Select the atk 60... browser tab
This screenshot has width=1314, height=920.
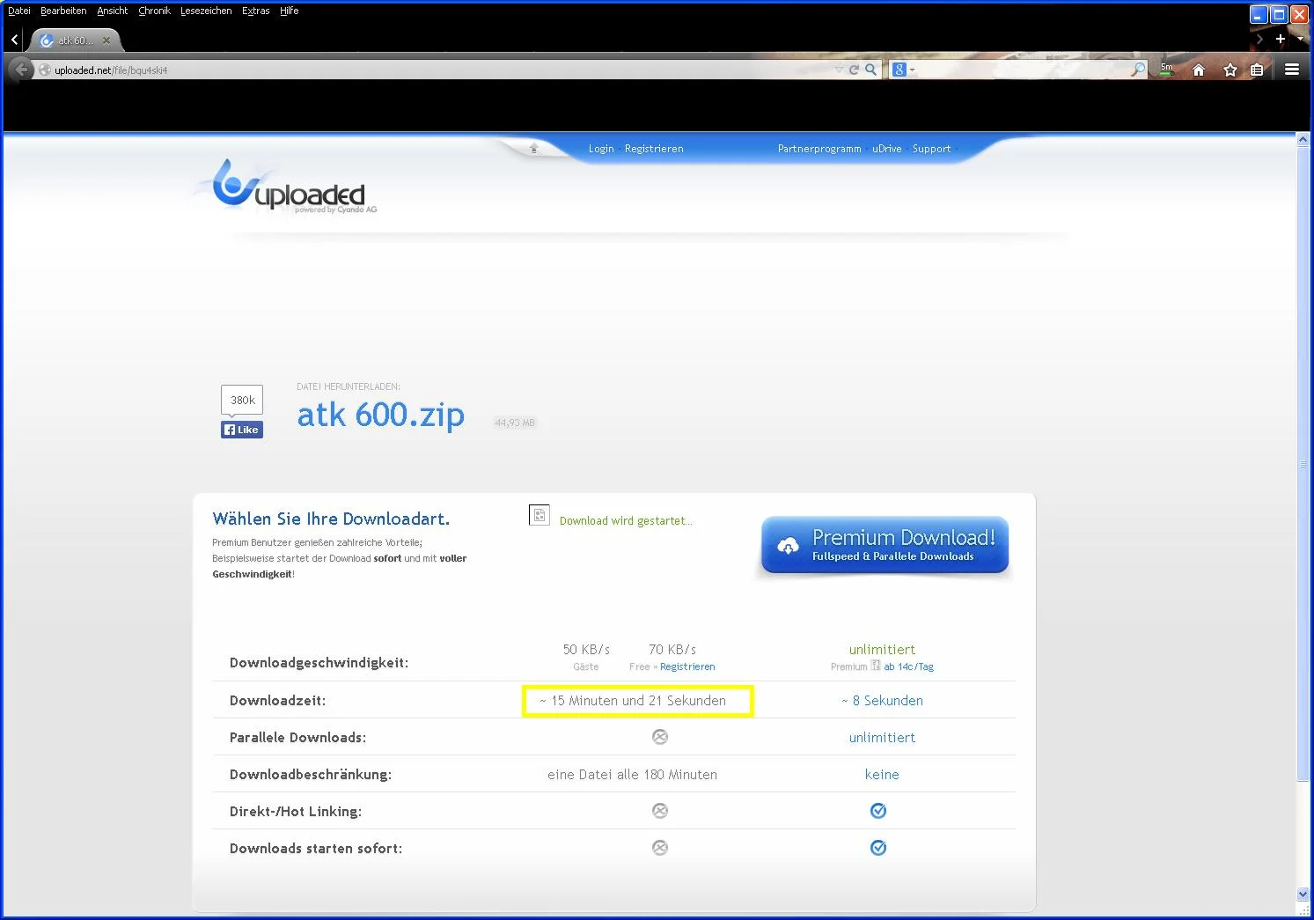[75, 40]
